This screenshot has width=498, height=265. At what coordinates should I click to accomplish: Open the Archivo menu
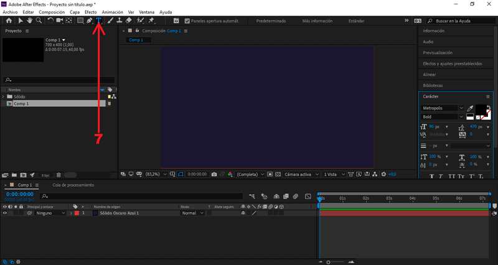point(10,12)
